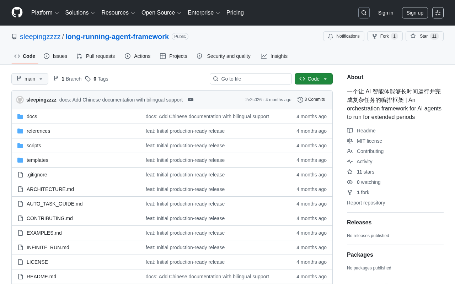Click the docs folder icon
Image resolution: width=455 pixels, height=284 pixels.
pos(20,116)
